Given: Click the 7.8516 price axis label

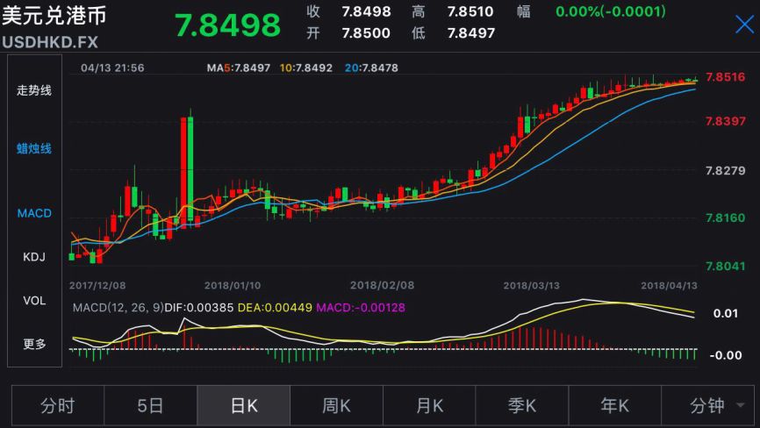Looking at the screenshot, I should pyautogui.click(x=726, y=77).
